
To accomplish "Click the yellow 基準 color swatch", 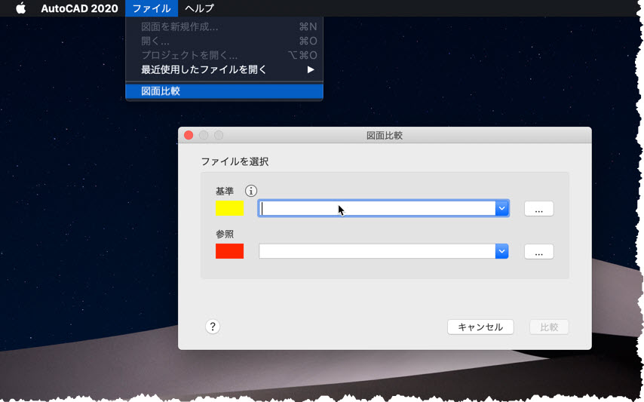I will 229,208.
